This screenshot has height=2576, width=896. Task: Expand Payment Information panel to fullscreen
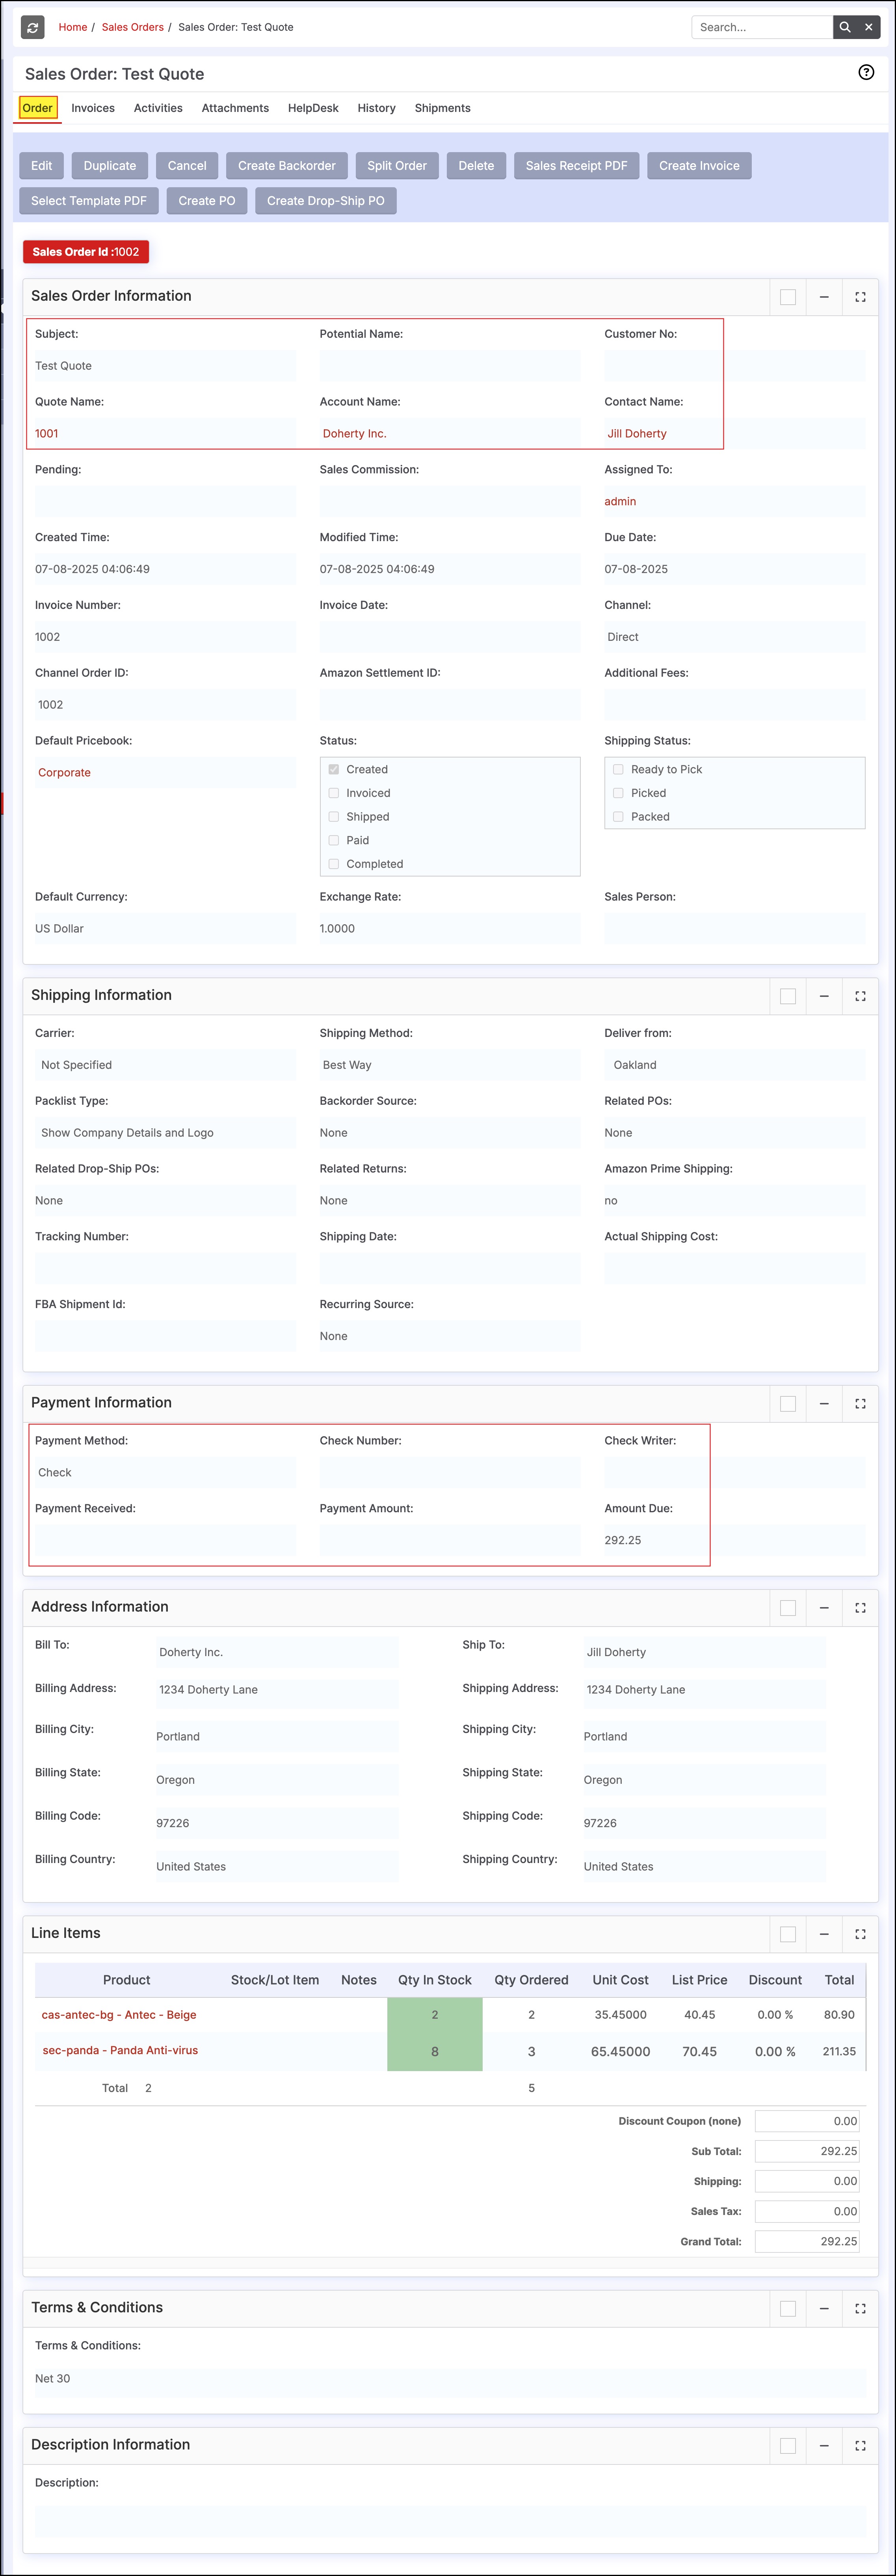860,1404
